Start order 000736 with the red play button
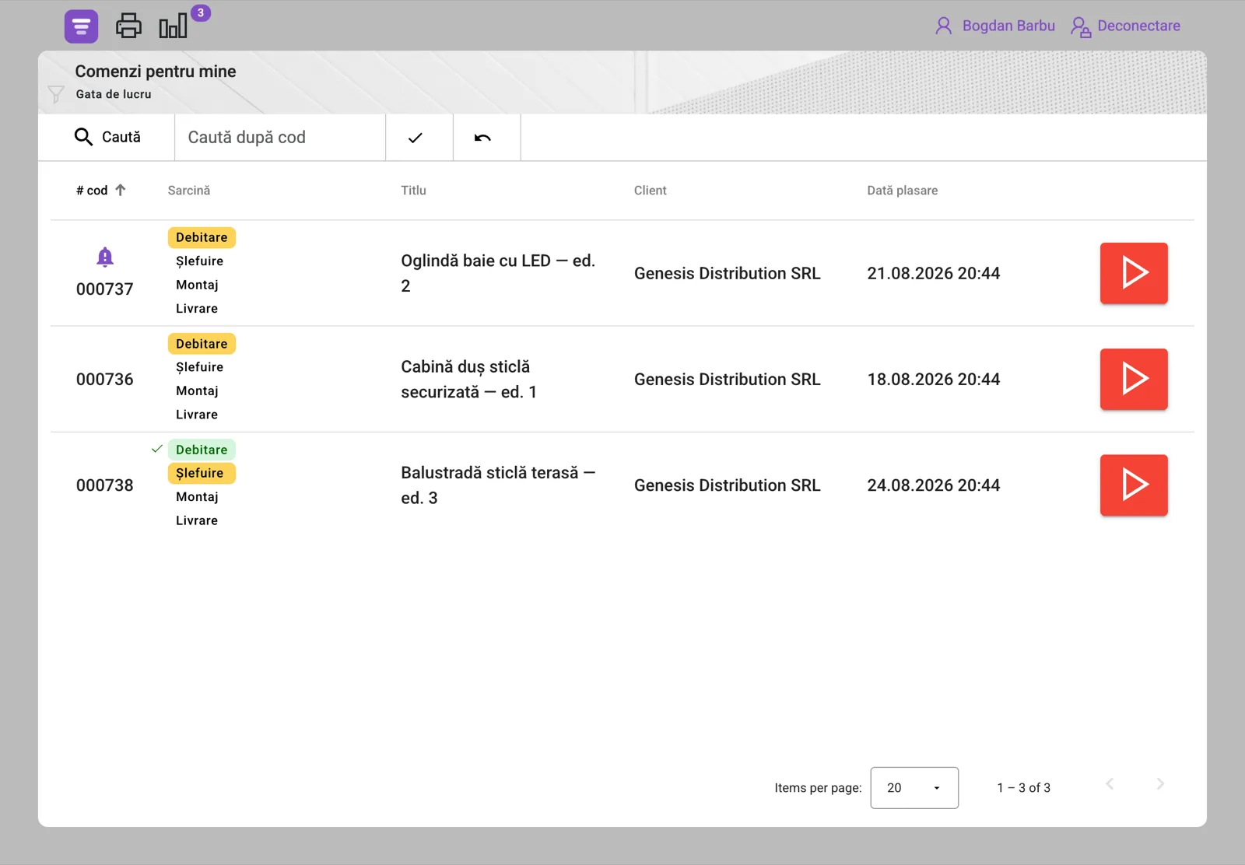This screenshot has height=865, width=1245. point(1134,379)
